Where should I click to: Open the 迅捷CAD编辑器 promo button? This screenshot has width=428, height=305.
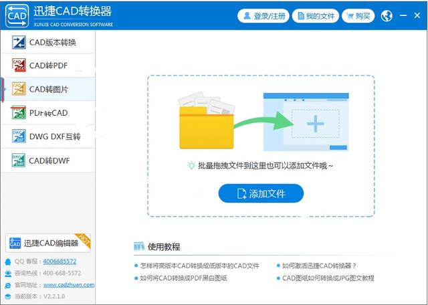[47, 243]
